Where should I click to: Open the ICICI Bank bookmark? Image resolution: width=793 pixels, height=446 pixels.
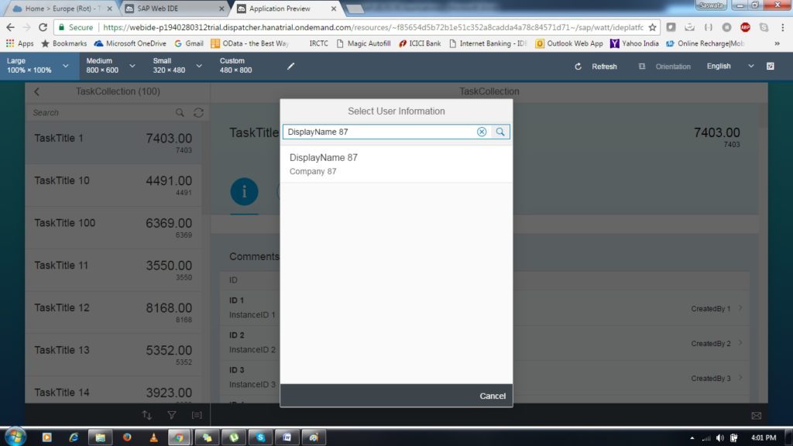420,43
